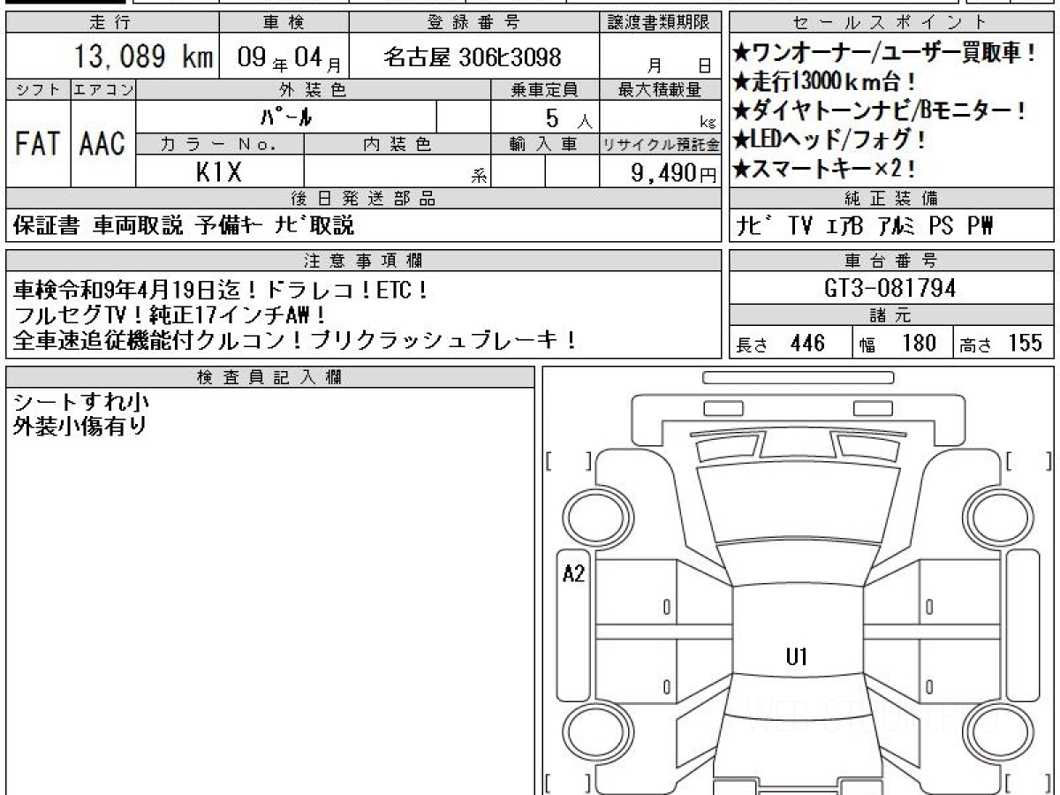
Task: Click the U1 mark on car roof
Action: (x=797, y=656)
